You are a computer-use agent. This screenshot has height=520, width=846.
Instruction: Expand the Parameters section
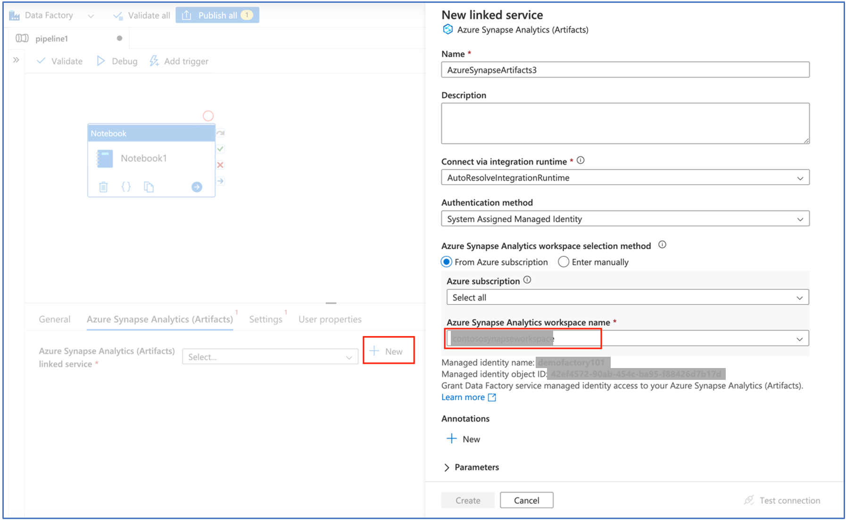(472, 468)
